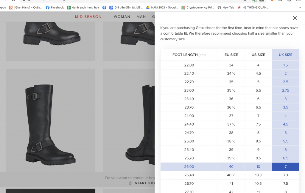Click US size 10.3 cell
This screenshot has width=305, height=193.
[258, 175]
